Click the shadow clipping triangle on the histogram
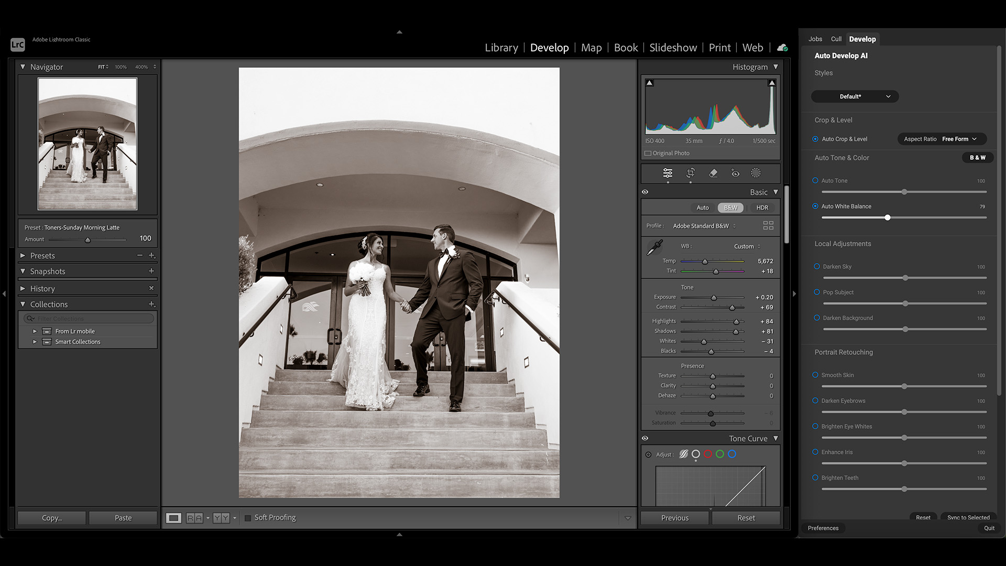 [x=649, y=82]
